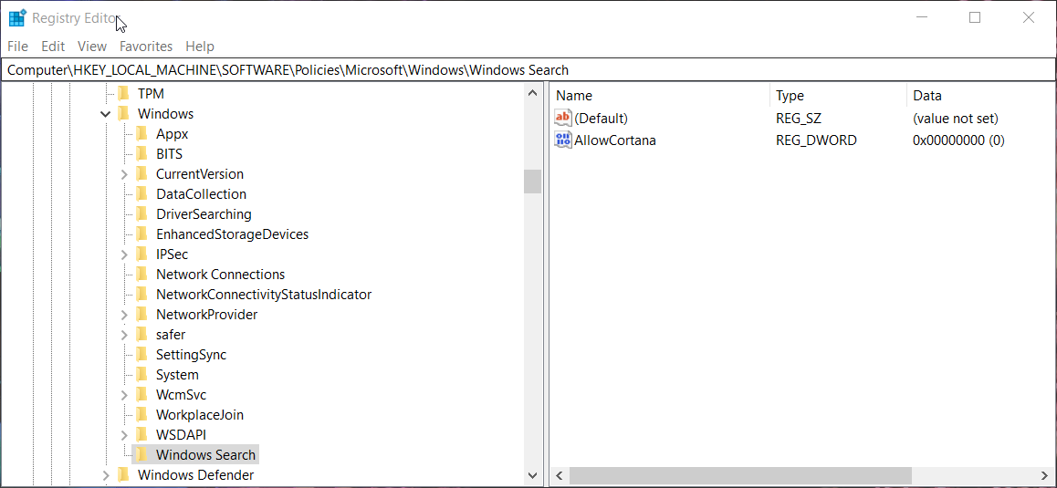Select the Windows Search key label
The width and height of the screenshot is (1057, 488).
[205, 455]
